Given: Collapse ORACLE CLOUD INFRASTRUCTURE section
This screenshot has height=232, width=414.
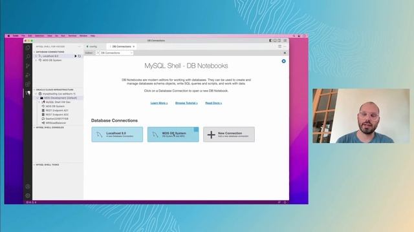Looking at the screenshot, I should click(55, 90).
